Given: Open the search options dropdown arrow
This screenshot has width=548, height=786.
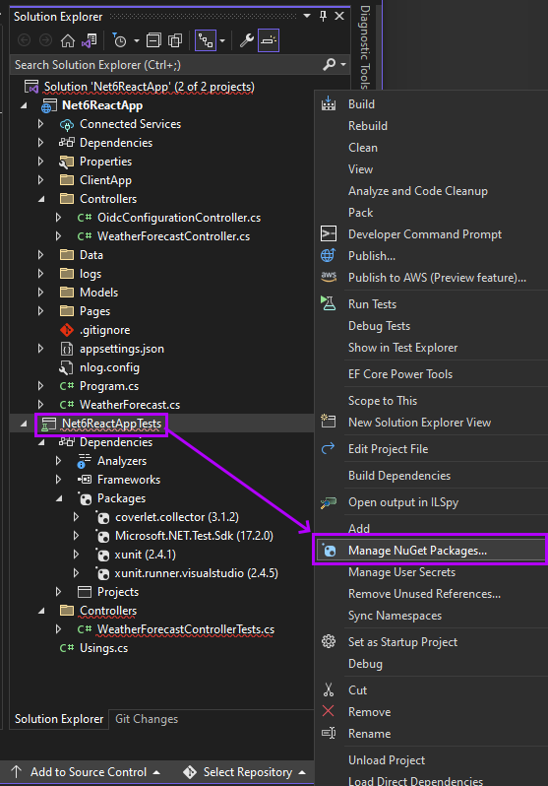Looking at the screenshot, I should pos(343,65).
